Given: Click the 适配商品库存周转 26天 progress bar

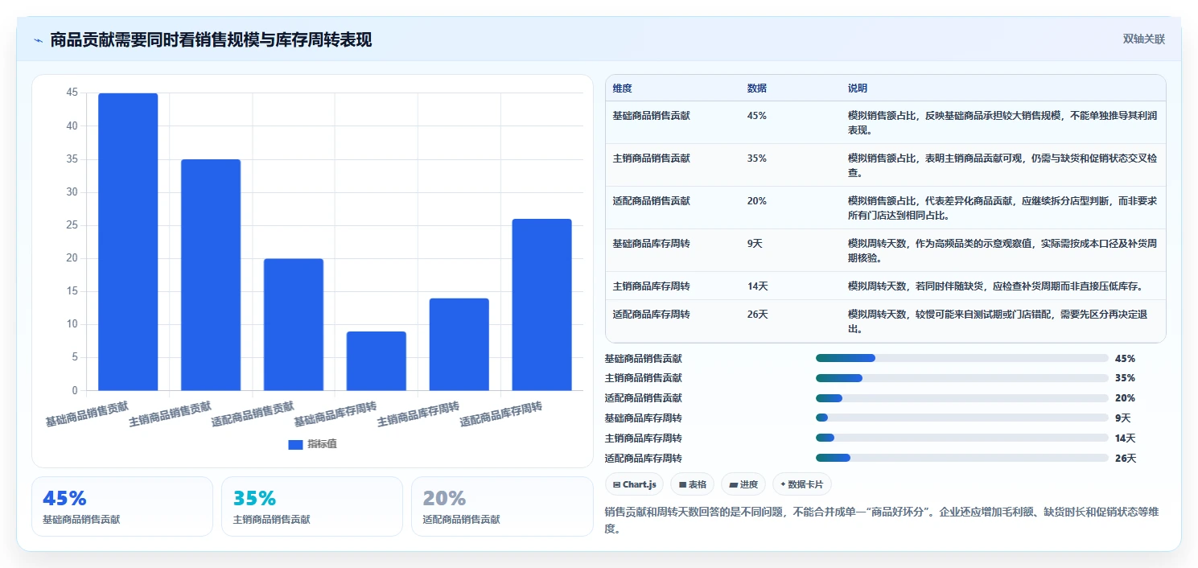Looking at the screenshot, I should [x=961, y=459].
